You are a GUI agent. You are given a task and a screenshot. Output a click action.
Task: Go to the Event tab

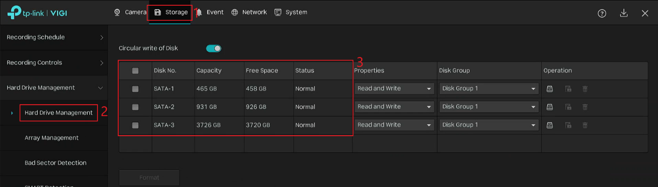[x=210, y=12]
